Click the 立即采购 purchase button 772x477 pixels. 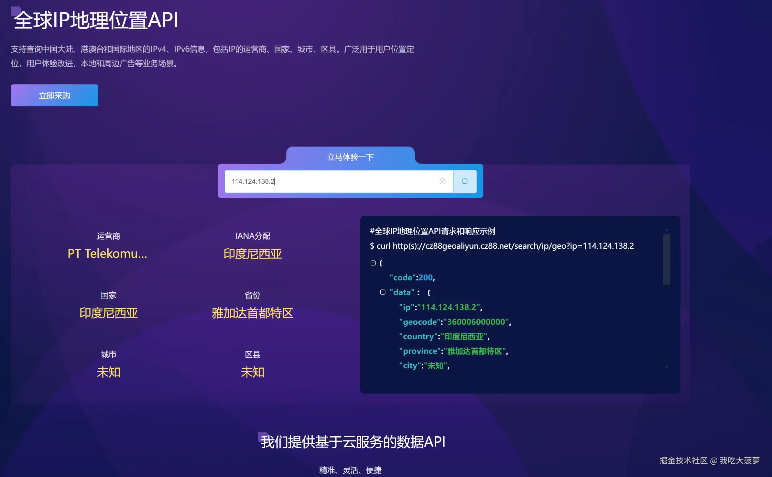54,95
